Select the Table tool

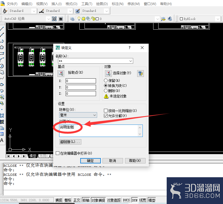pos(2,134)
